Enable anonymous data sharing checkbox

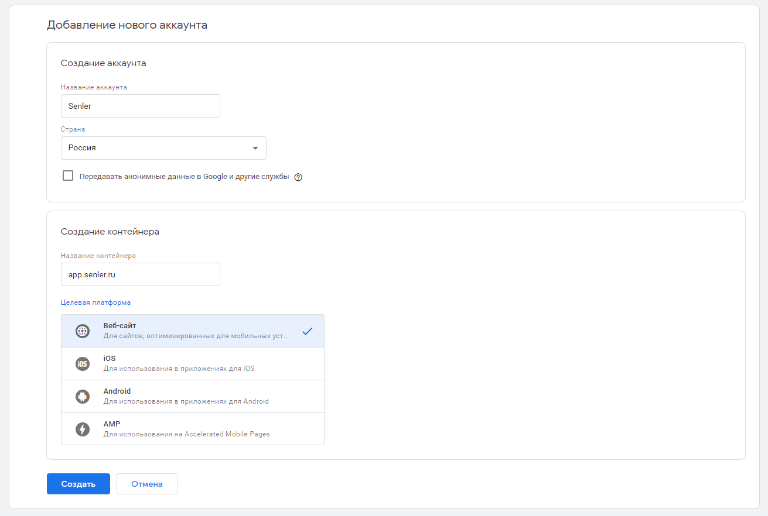(68, 176)
